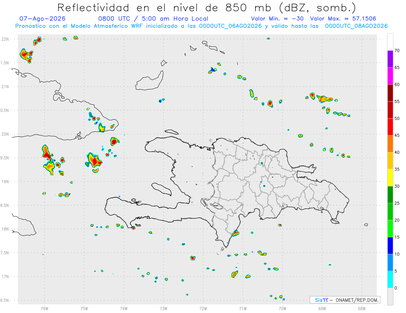Screen dimensions: 406x313
Task: Click the colorbar label '60'
Action: [x=397, y=84]
